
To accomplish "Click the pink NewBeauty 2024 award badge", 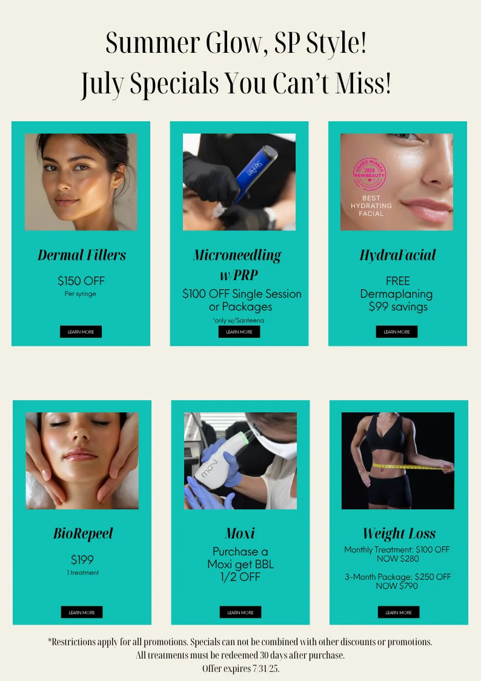I will pyautogui.click(x=369, y=174).
